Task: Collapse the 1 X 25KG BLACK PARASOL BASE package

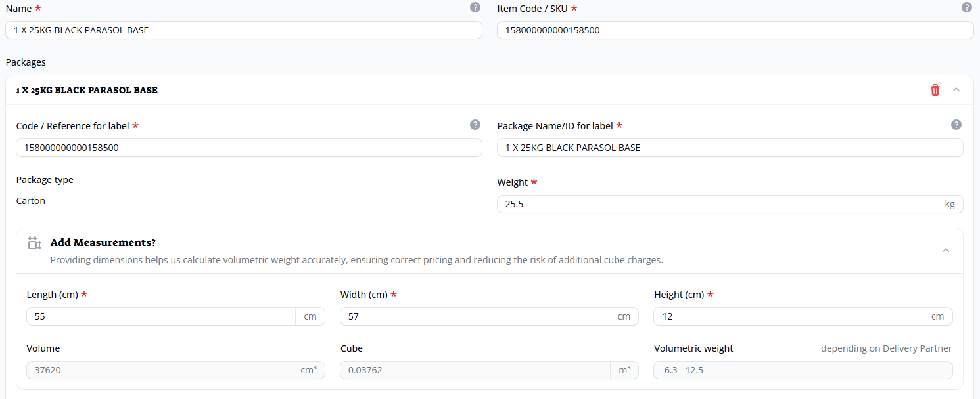Action: pos(956,90)
